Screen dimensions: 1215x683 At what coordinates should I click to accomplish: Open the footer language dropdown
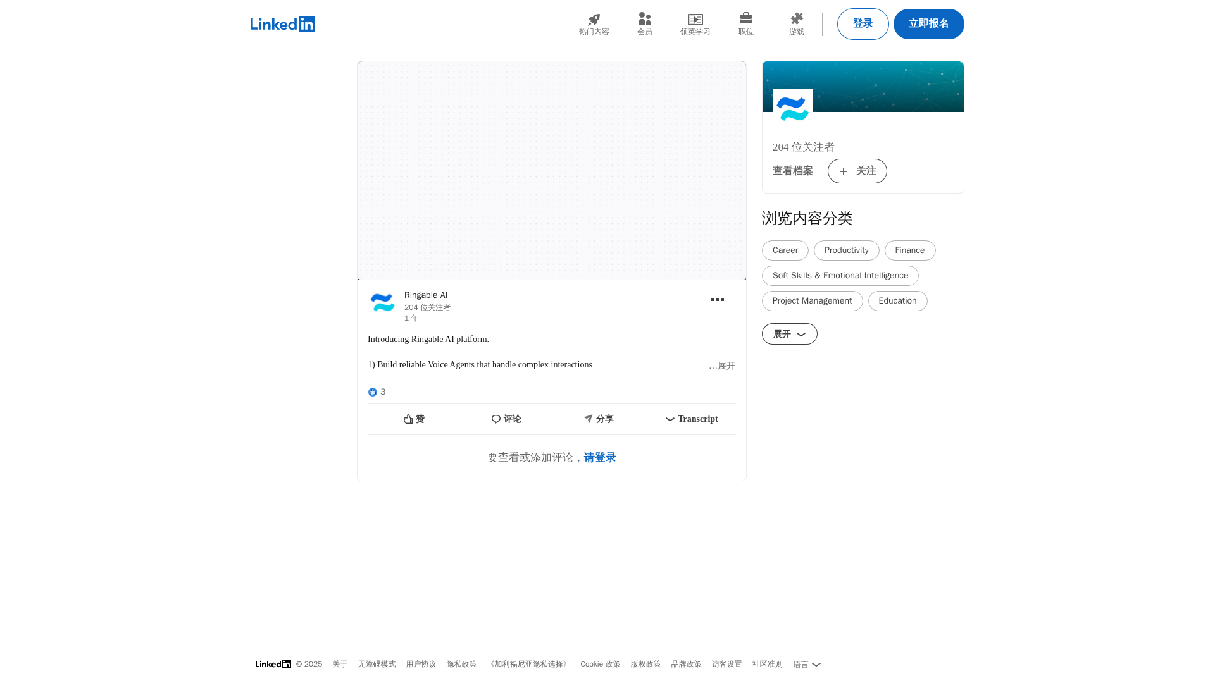[806, 665]
